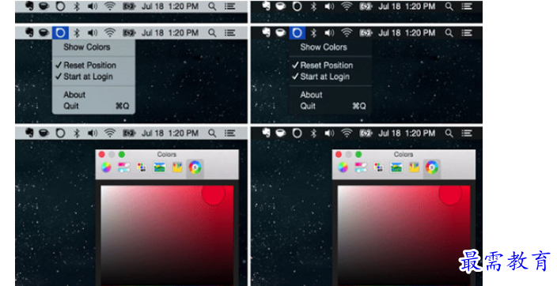The height and width of the screenshot is (286, 557).
Task: Select color wheel tab in dark-theme Colors window
Action: (x=343, y=167)
